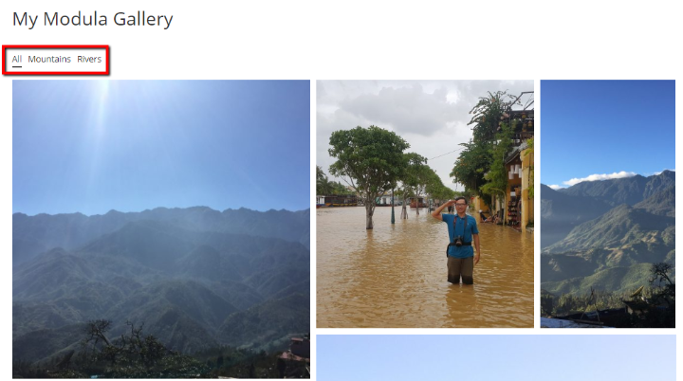Click the My Modula Gallery heading
The image size is (683, 381).
tap(92, 19)
